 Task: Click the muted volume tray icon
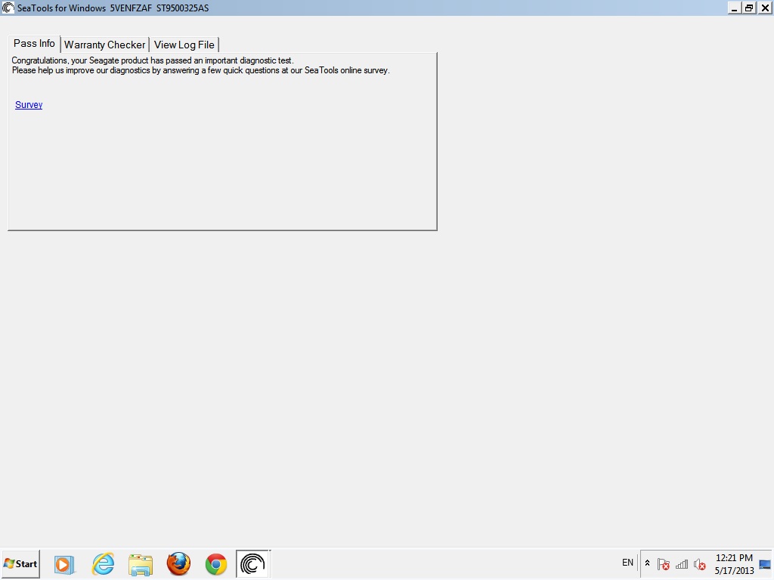(699, 564)
